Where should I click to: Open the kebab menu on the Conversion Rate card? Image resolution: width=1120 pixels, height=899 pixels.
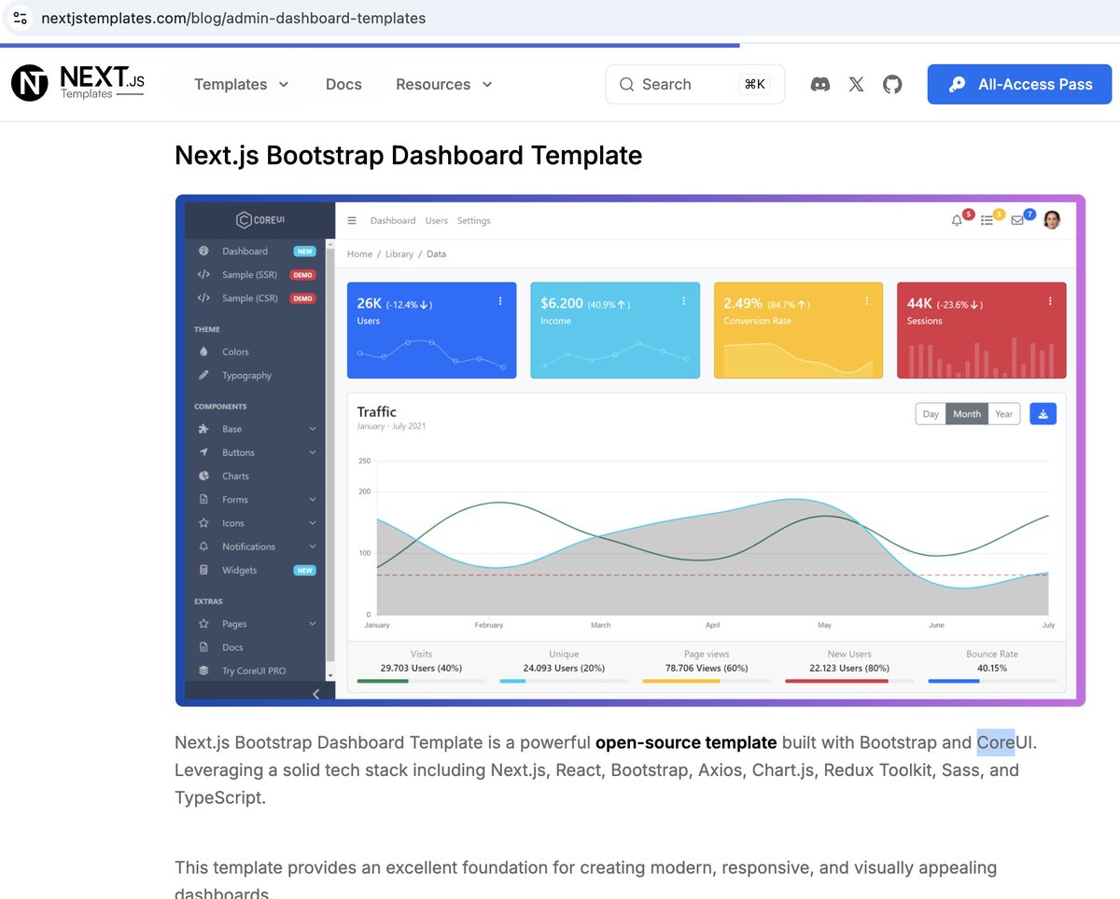point(866,301)
